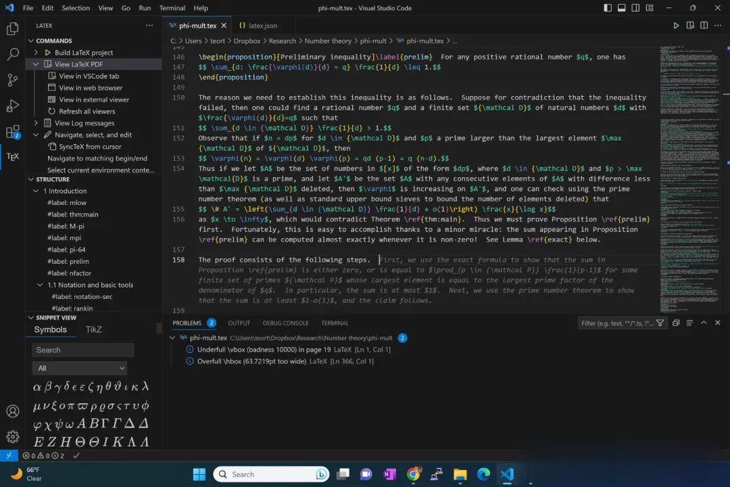Image resolution: width=730 pixels, height=487 pixels.
Task: Open the Manage gear icon
Action: click(13, 437)
